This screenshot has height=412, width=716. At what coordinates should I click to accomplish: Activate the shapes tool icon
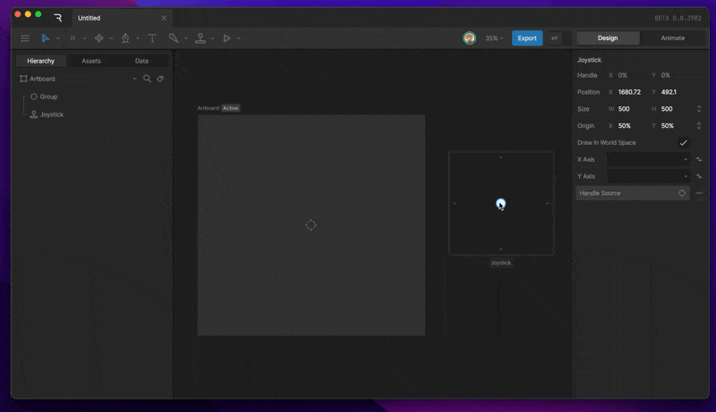(x=98, y=38)
